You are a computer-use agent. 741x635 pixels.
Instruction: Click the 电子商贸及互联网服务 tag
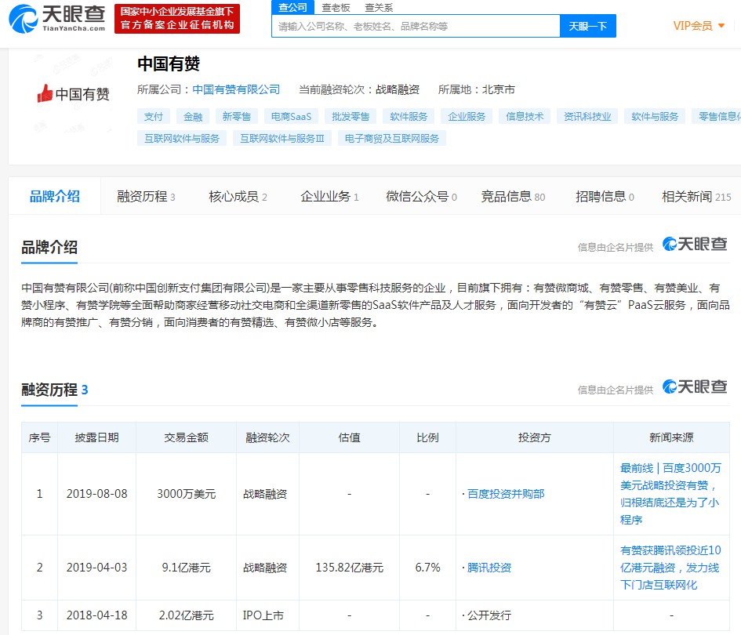(x=392, y=139)
